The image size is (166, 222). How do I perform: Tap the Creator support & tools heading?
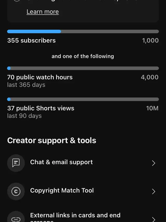(x=52, y=140)
